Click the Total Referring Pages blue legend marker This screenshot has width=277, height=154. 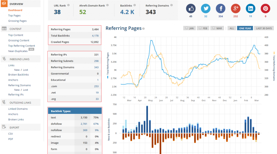[108, 77]
